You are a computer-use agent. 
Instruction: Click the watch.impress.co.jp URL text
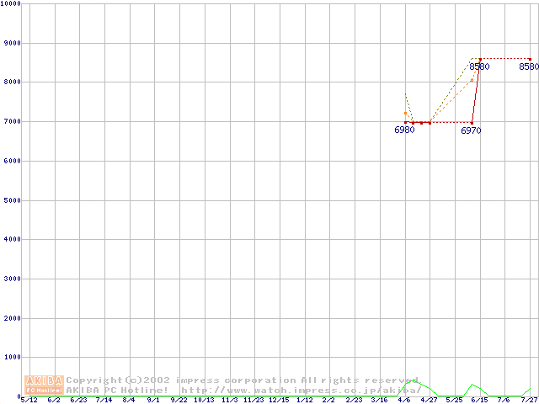301,390
